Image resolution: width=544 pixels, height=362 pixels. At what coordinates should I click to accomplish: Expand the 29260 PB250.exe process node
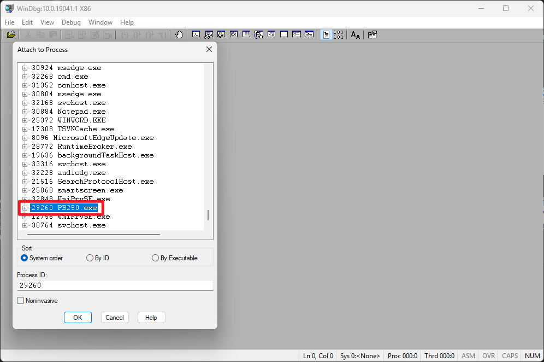coord(25,208)
